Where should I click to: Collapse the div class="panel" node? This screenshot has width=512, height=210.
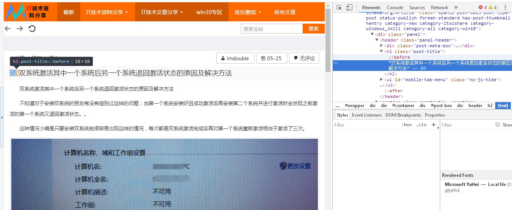372,34
